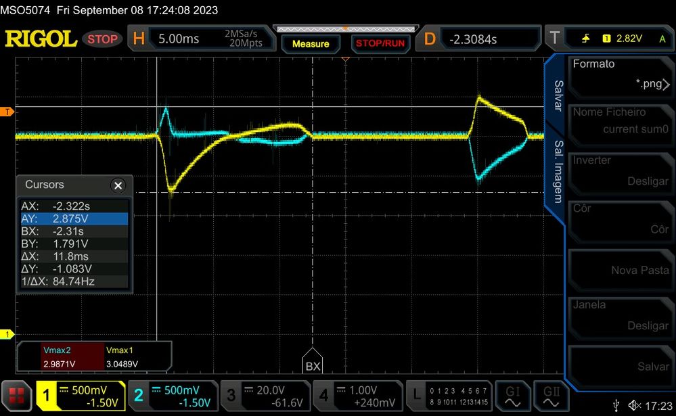Select channel 1 500mV box
676x416 pixels.
(x=81, y=396)
